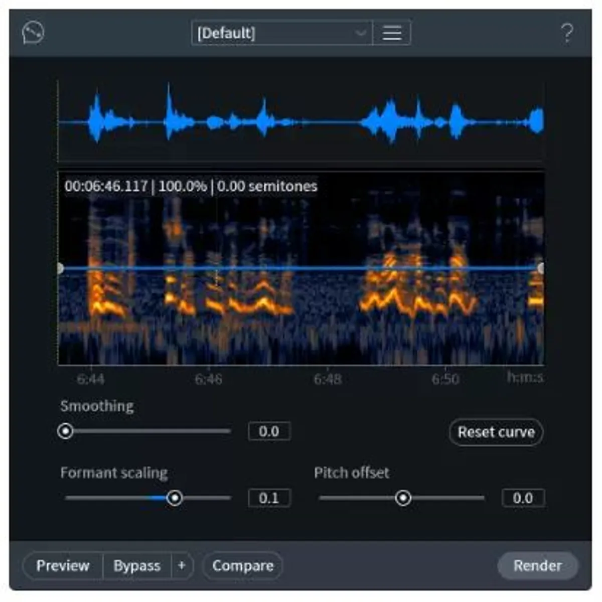
Task: Open the help with the question mark icon
Action: [567, 33]
